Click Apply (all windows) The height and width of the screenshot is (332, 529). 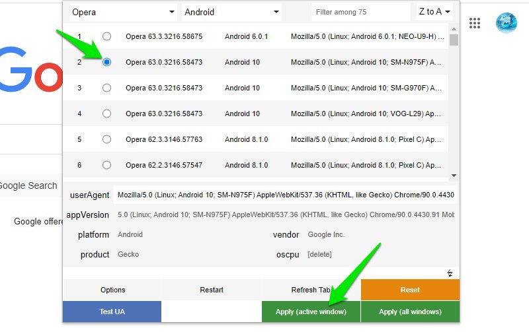pos(410,312)
